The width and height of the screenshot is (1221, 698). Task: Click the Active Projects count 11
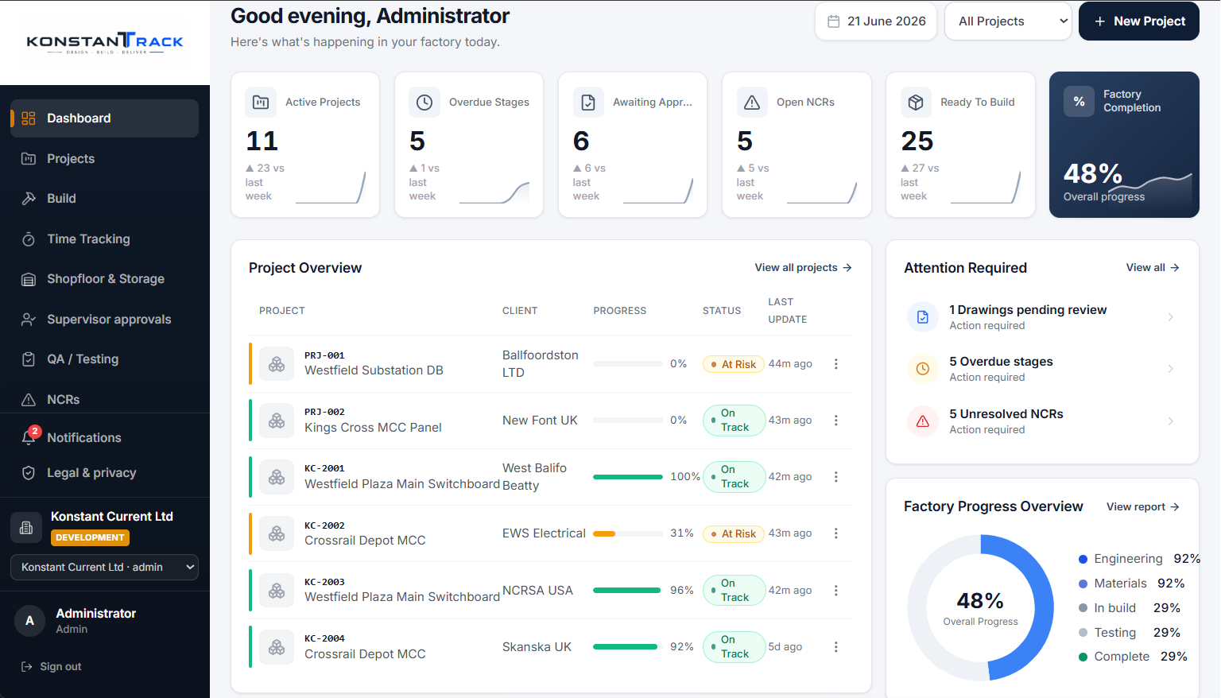(262, 142)
